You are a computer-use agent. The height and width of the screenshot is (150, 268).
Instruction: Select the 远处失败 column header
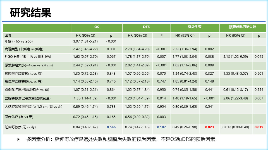pos(195,27)
